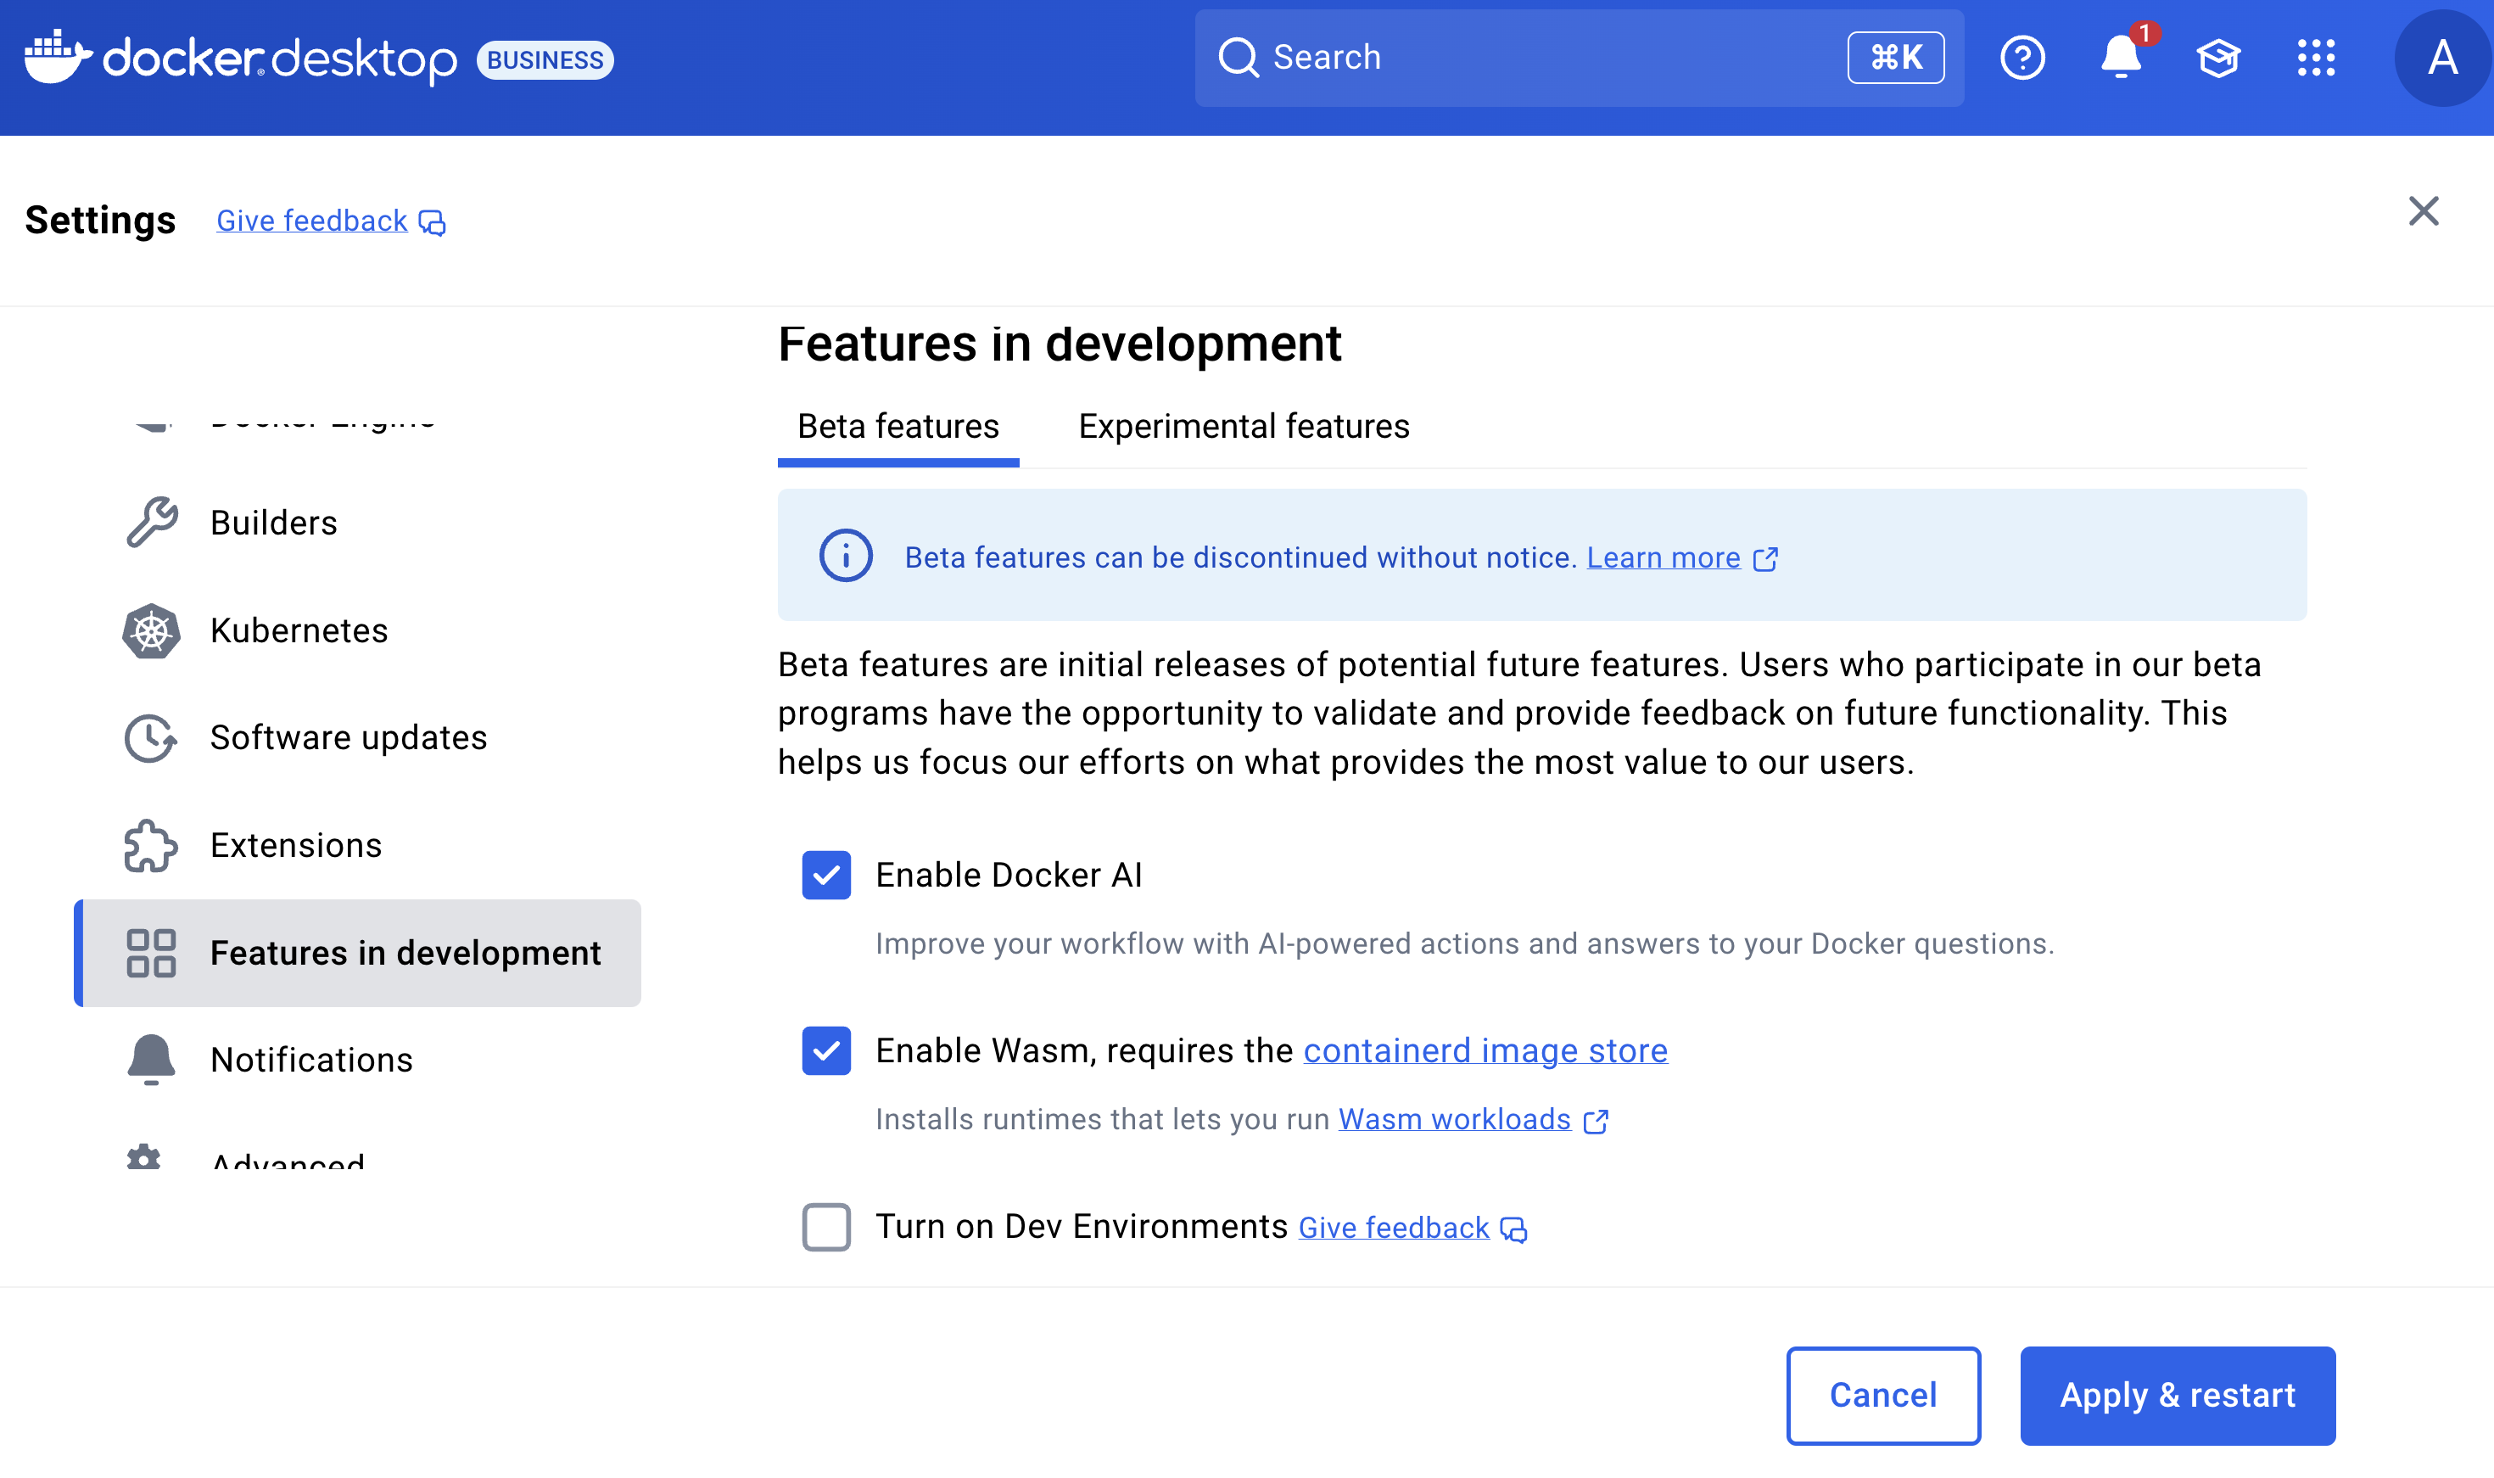Click the Settings title
Image resolution: width=2494 pixels, height=1478 pixels.
99,220
